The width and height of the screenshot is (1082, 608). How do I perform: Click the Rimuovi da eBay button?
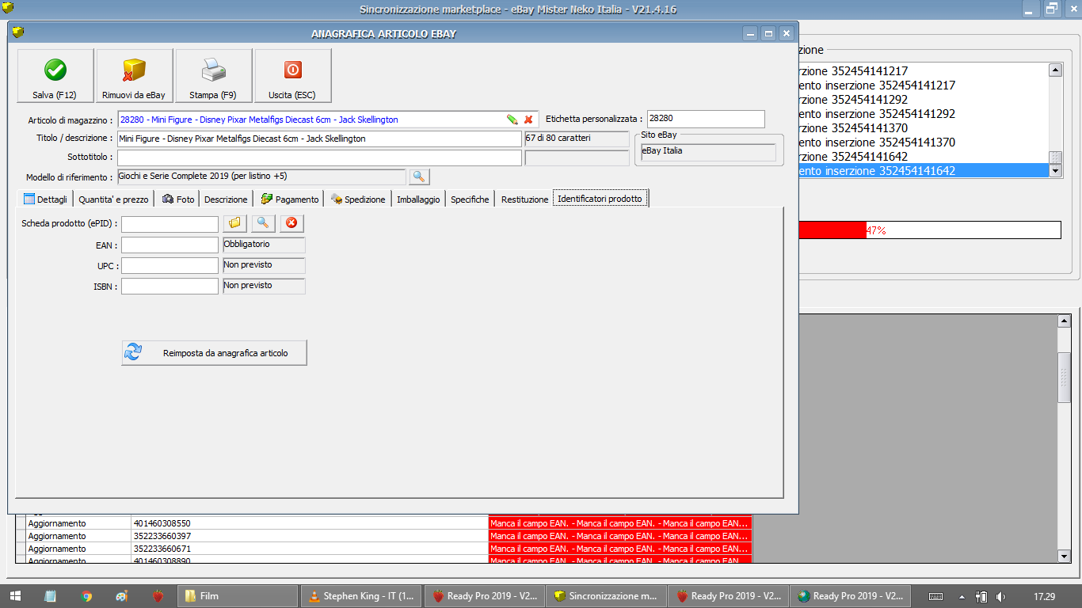click(135, 76)
